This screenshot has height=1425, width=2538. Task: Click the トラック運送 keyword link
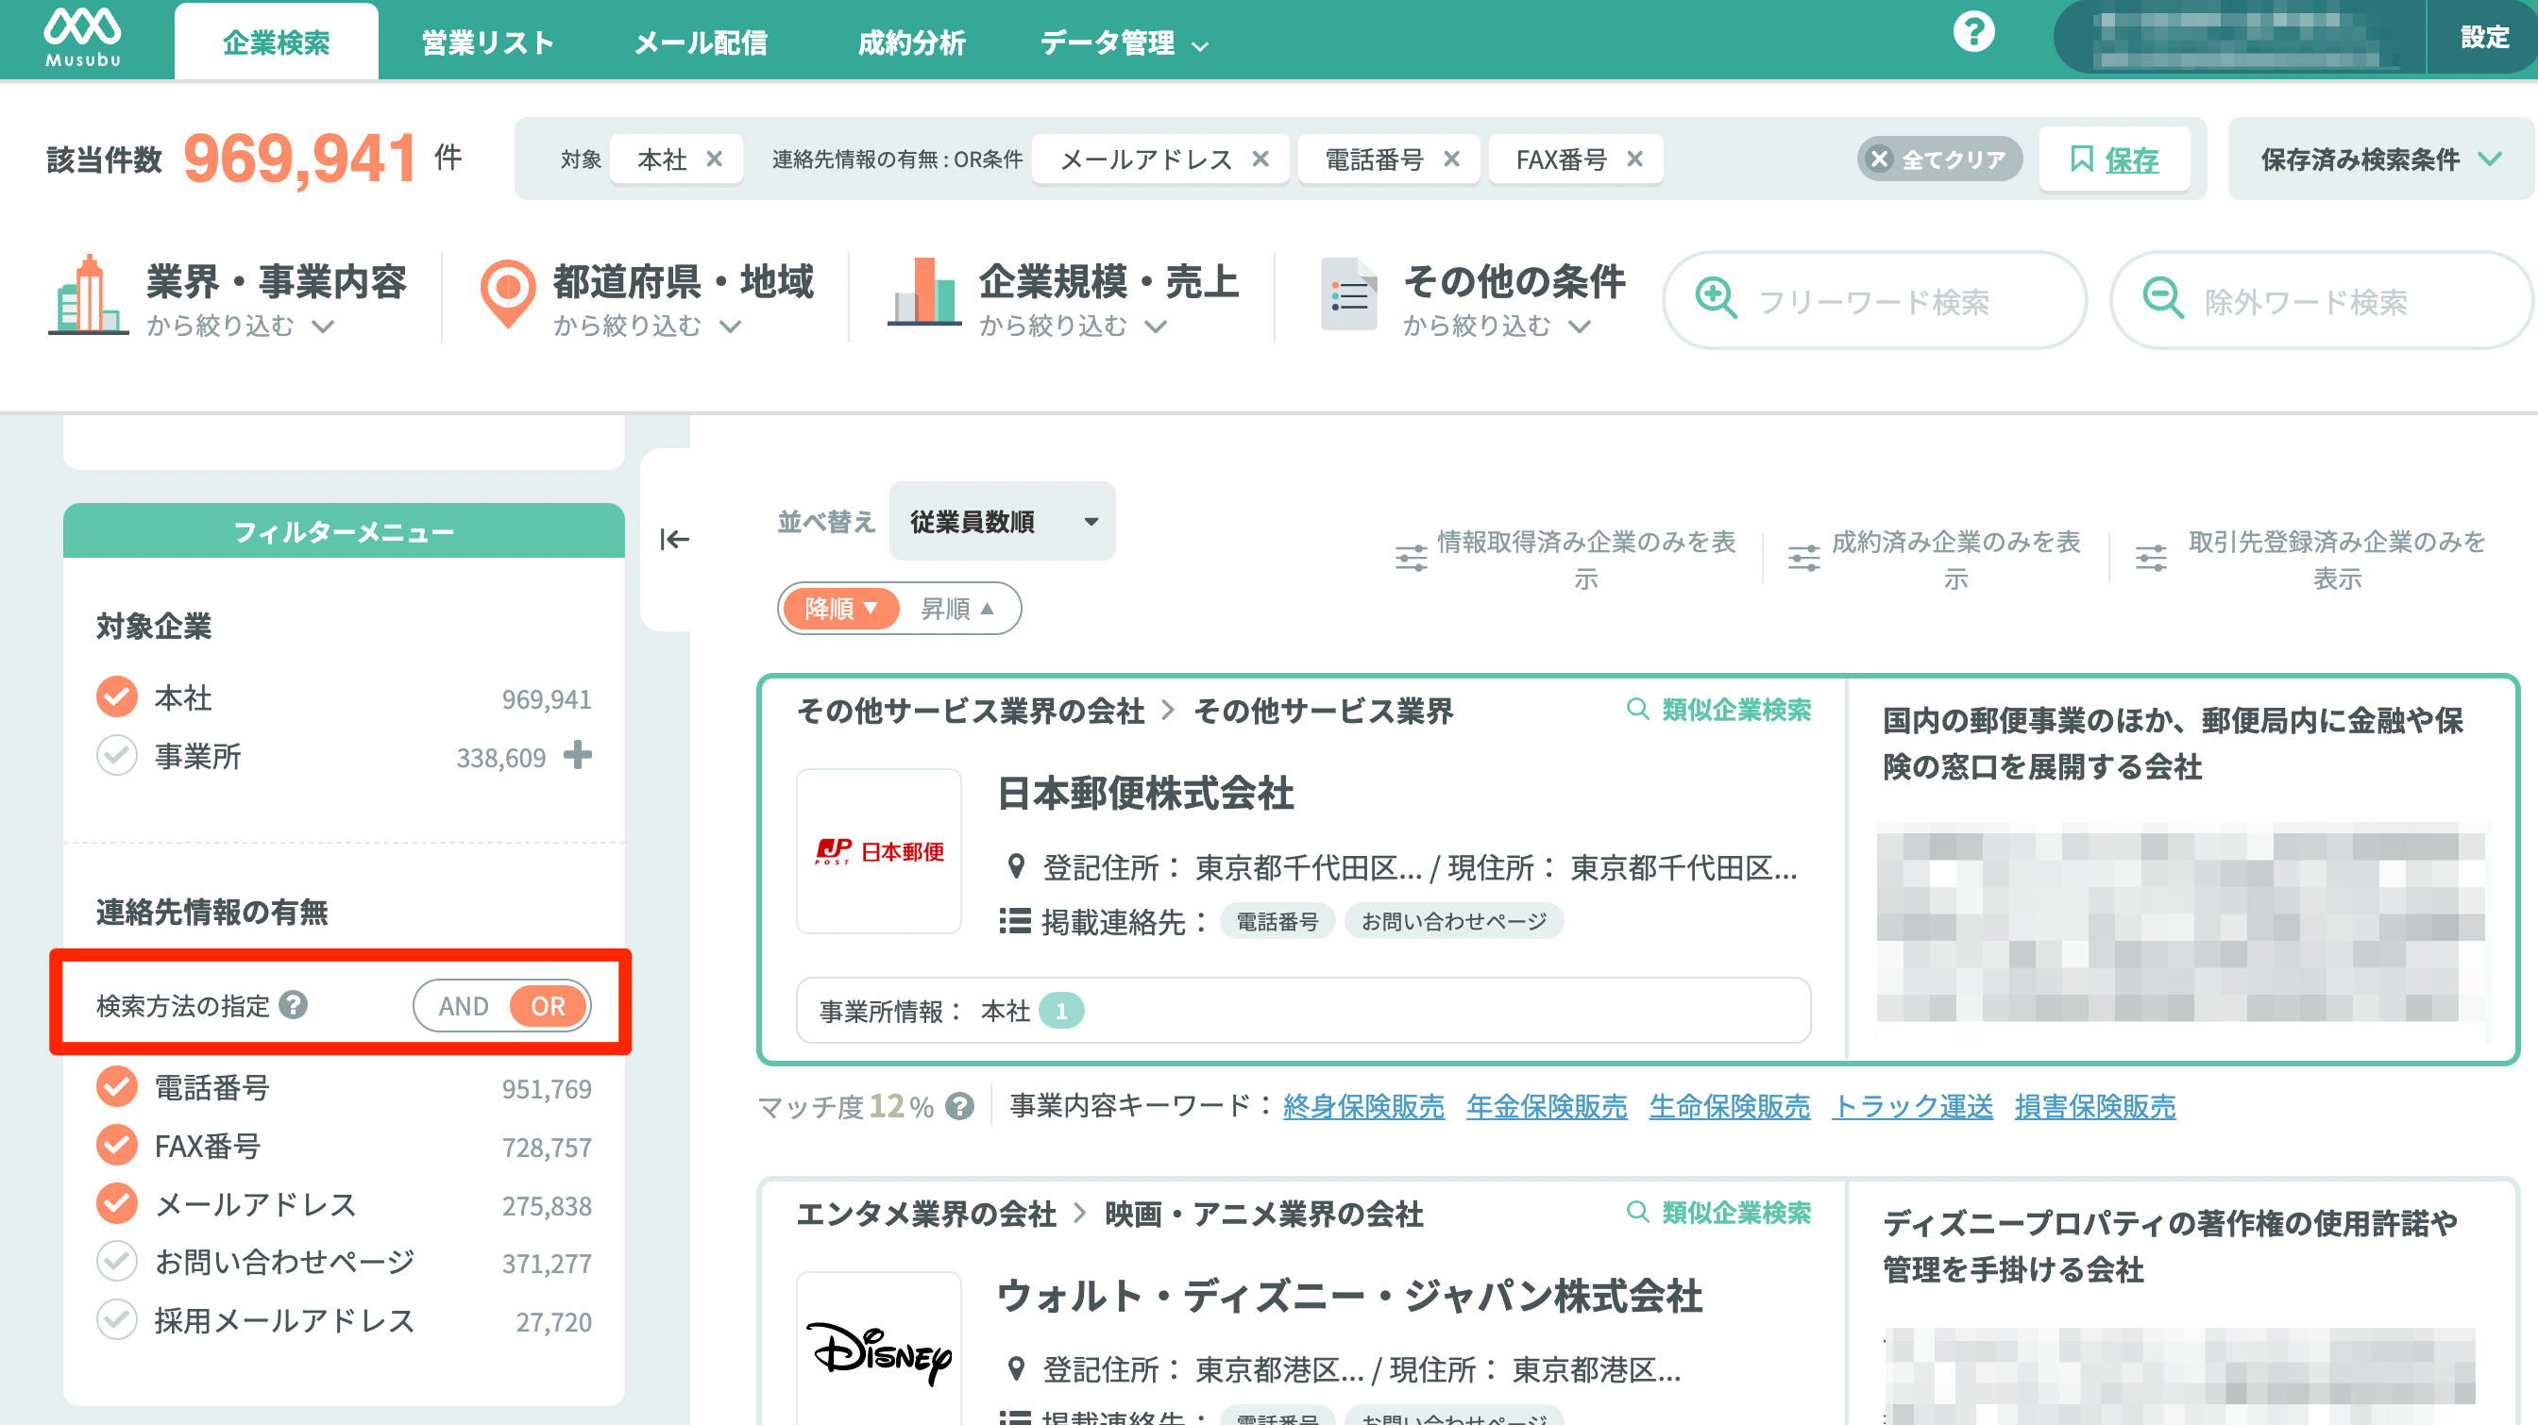[x=1912, y=1107]
